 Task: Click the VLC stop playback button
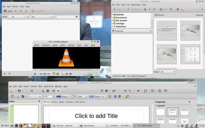point(45,73)
